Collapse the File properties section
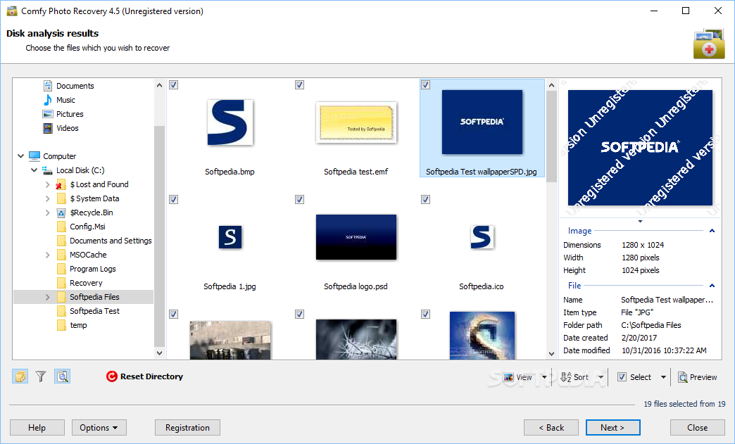Screen dimensions: 735x444 point(712,285)
